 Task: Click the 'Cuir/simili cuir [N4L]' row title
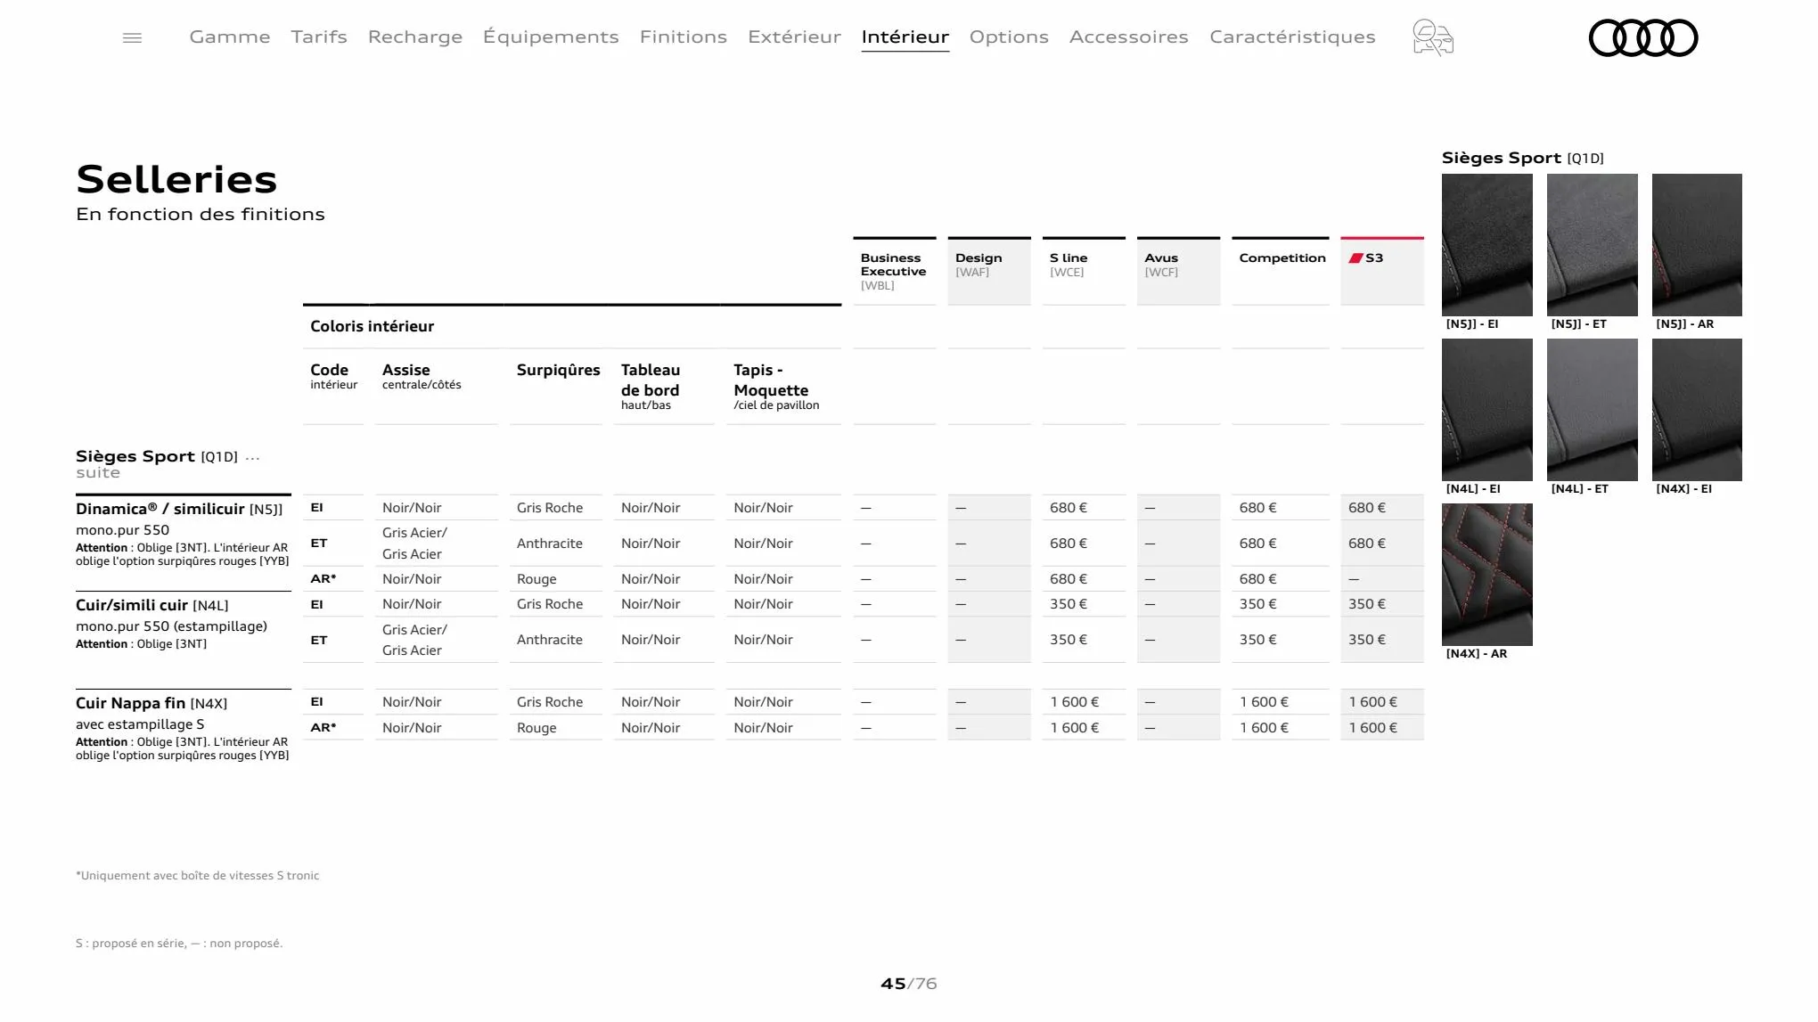[x=151, y=605]
